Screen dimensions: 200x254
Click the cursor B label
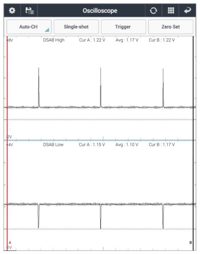(191, 243)
